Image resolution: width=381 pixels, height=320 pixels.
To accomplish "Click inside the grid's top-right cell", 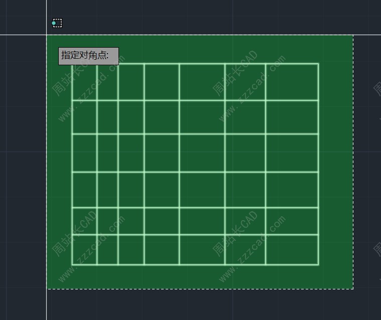I will pyautogui.click(x=292, y=82).
